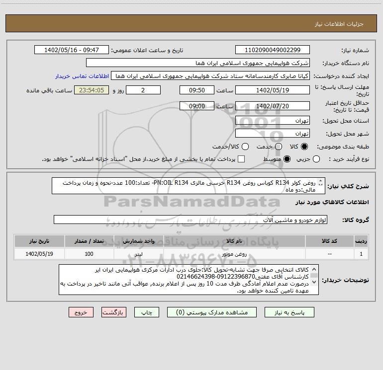
Task: Click the نام کالا column header
Action: point(234,241)
